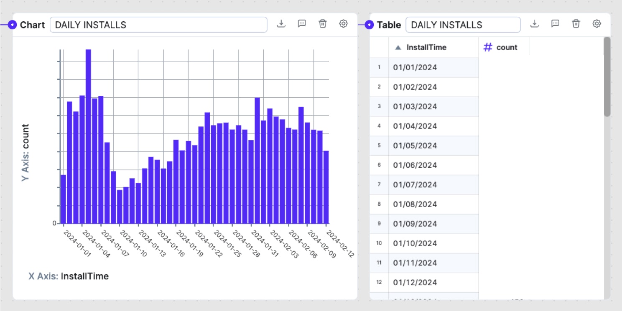
Task: Edit the Table title name field
Action: pyautogui.click(x=463, y=25)
